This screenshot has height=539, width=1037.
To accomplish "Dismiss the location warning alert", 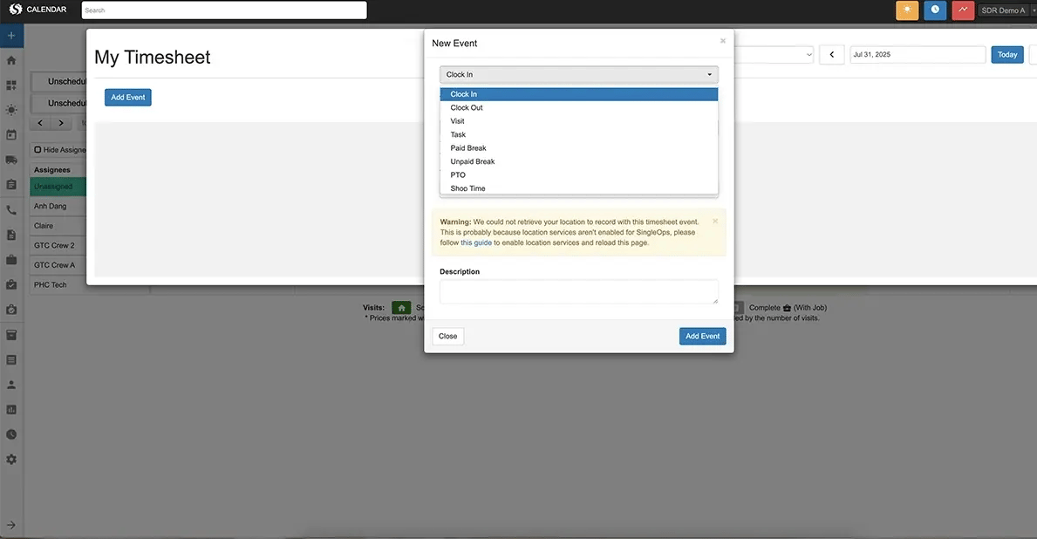I will pos(715,222).
